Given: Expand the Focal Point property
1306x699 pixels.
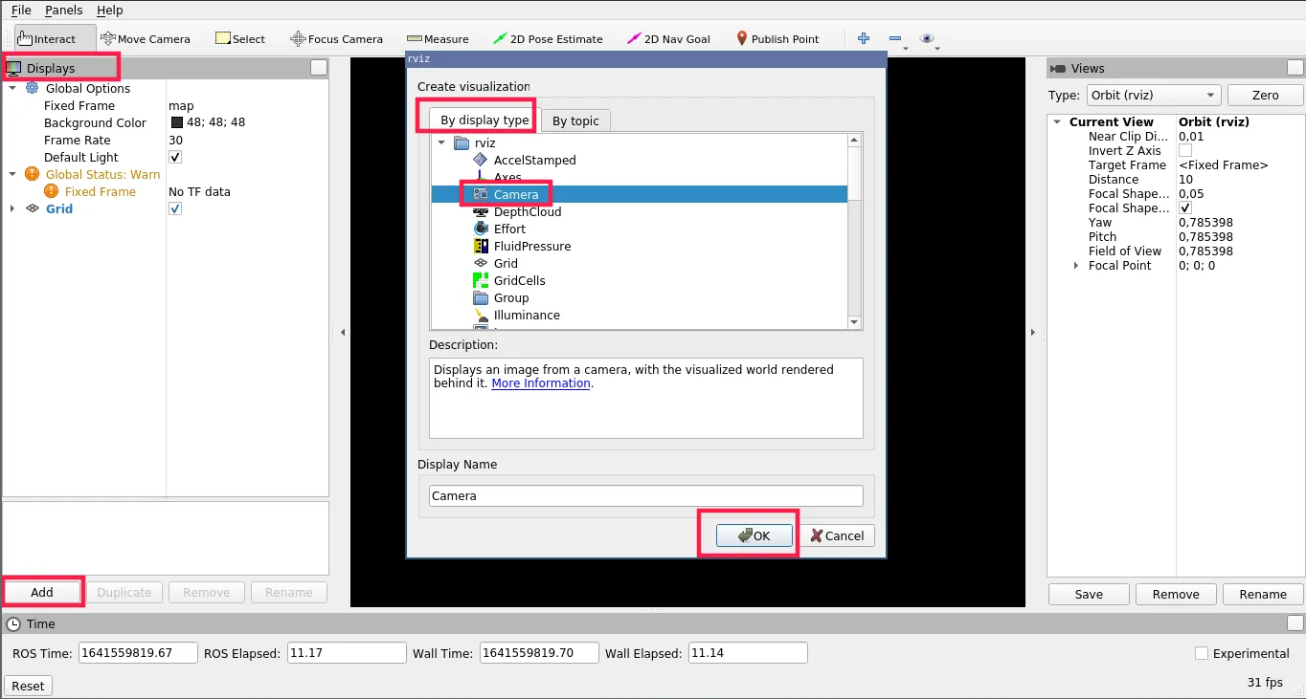Looking at the screenshot, I should click(x=1076, y=266).
